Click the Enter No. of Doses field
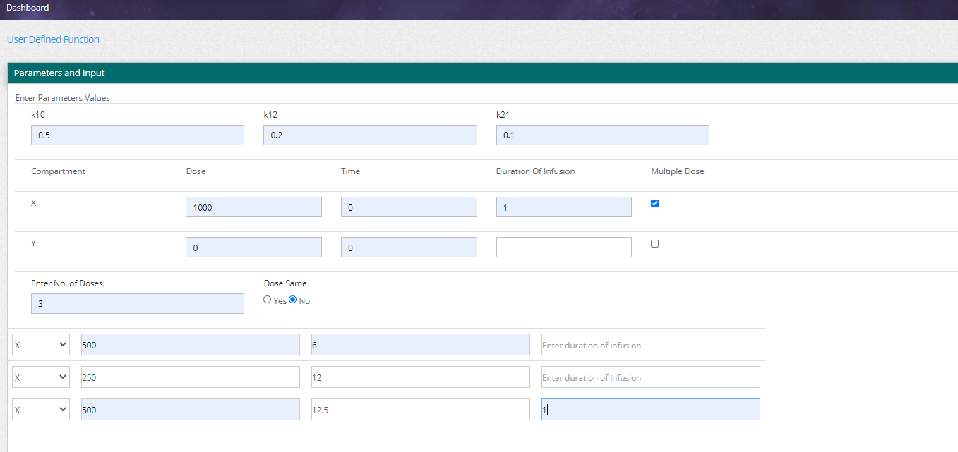This screenshot has width=958, height=452. [x=137, y=304]
